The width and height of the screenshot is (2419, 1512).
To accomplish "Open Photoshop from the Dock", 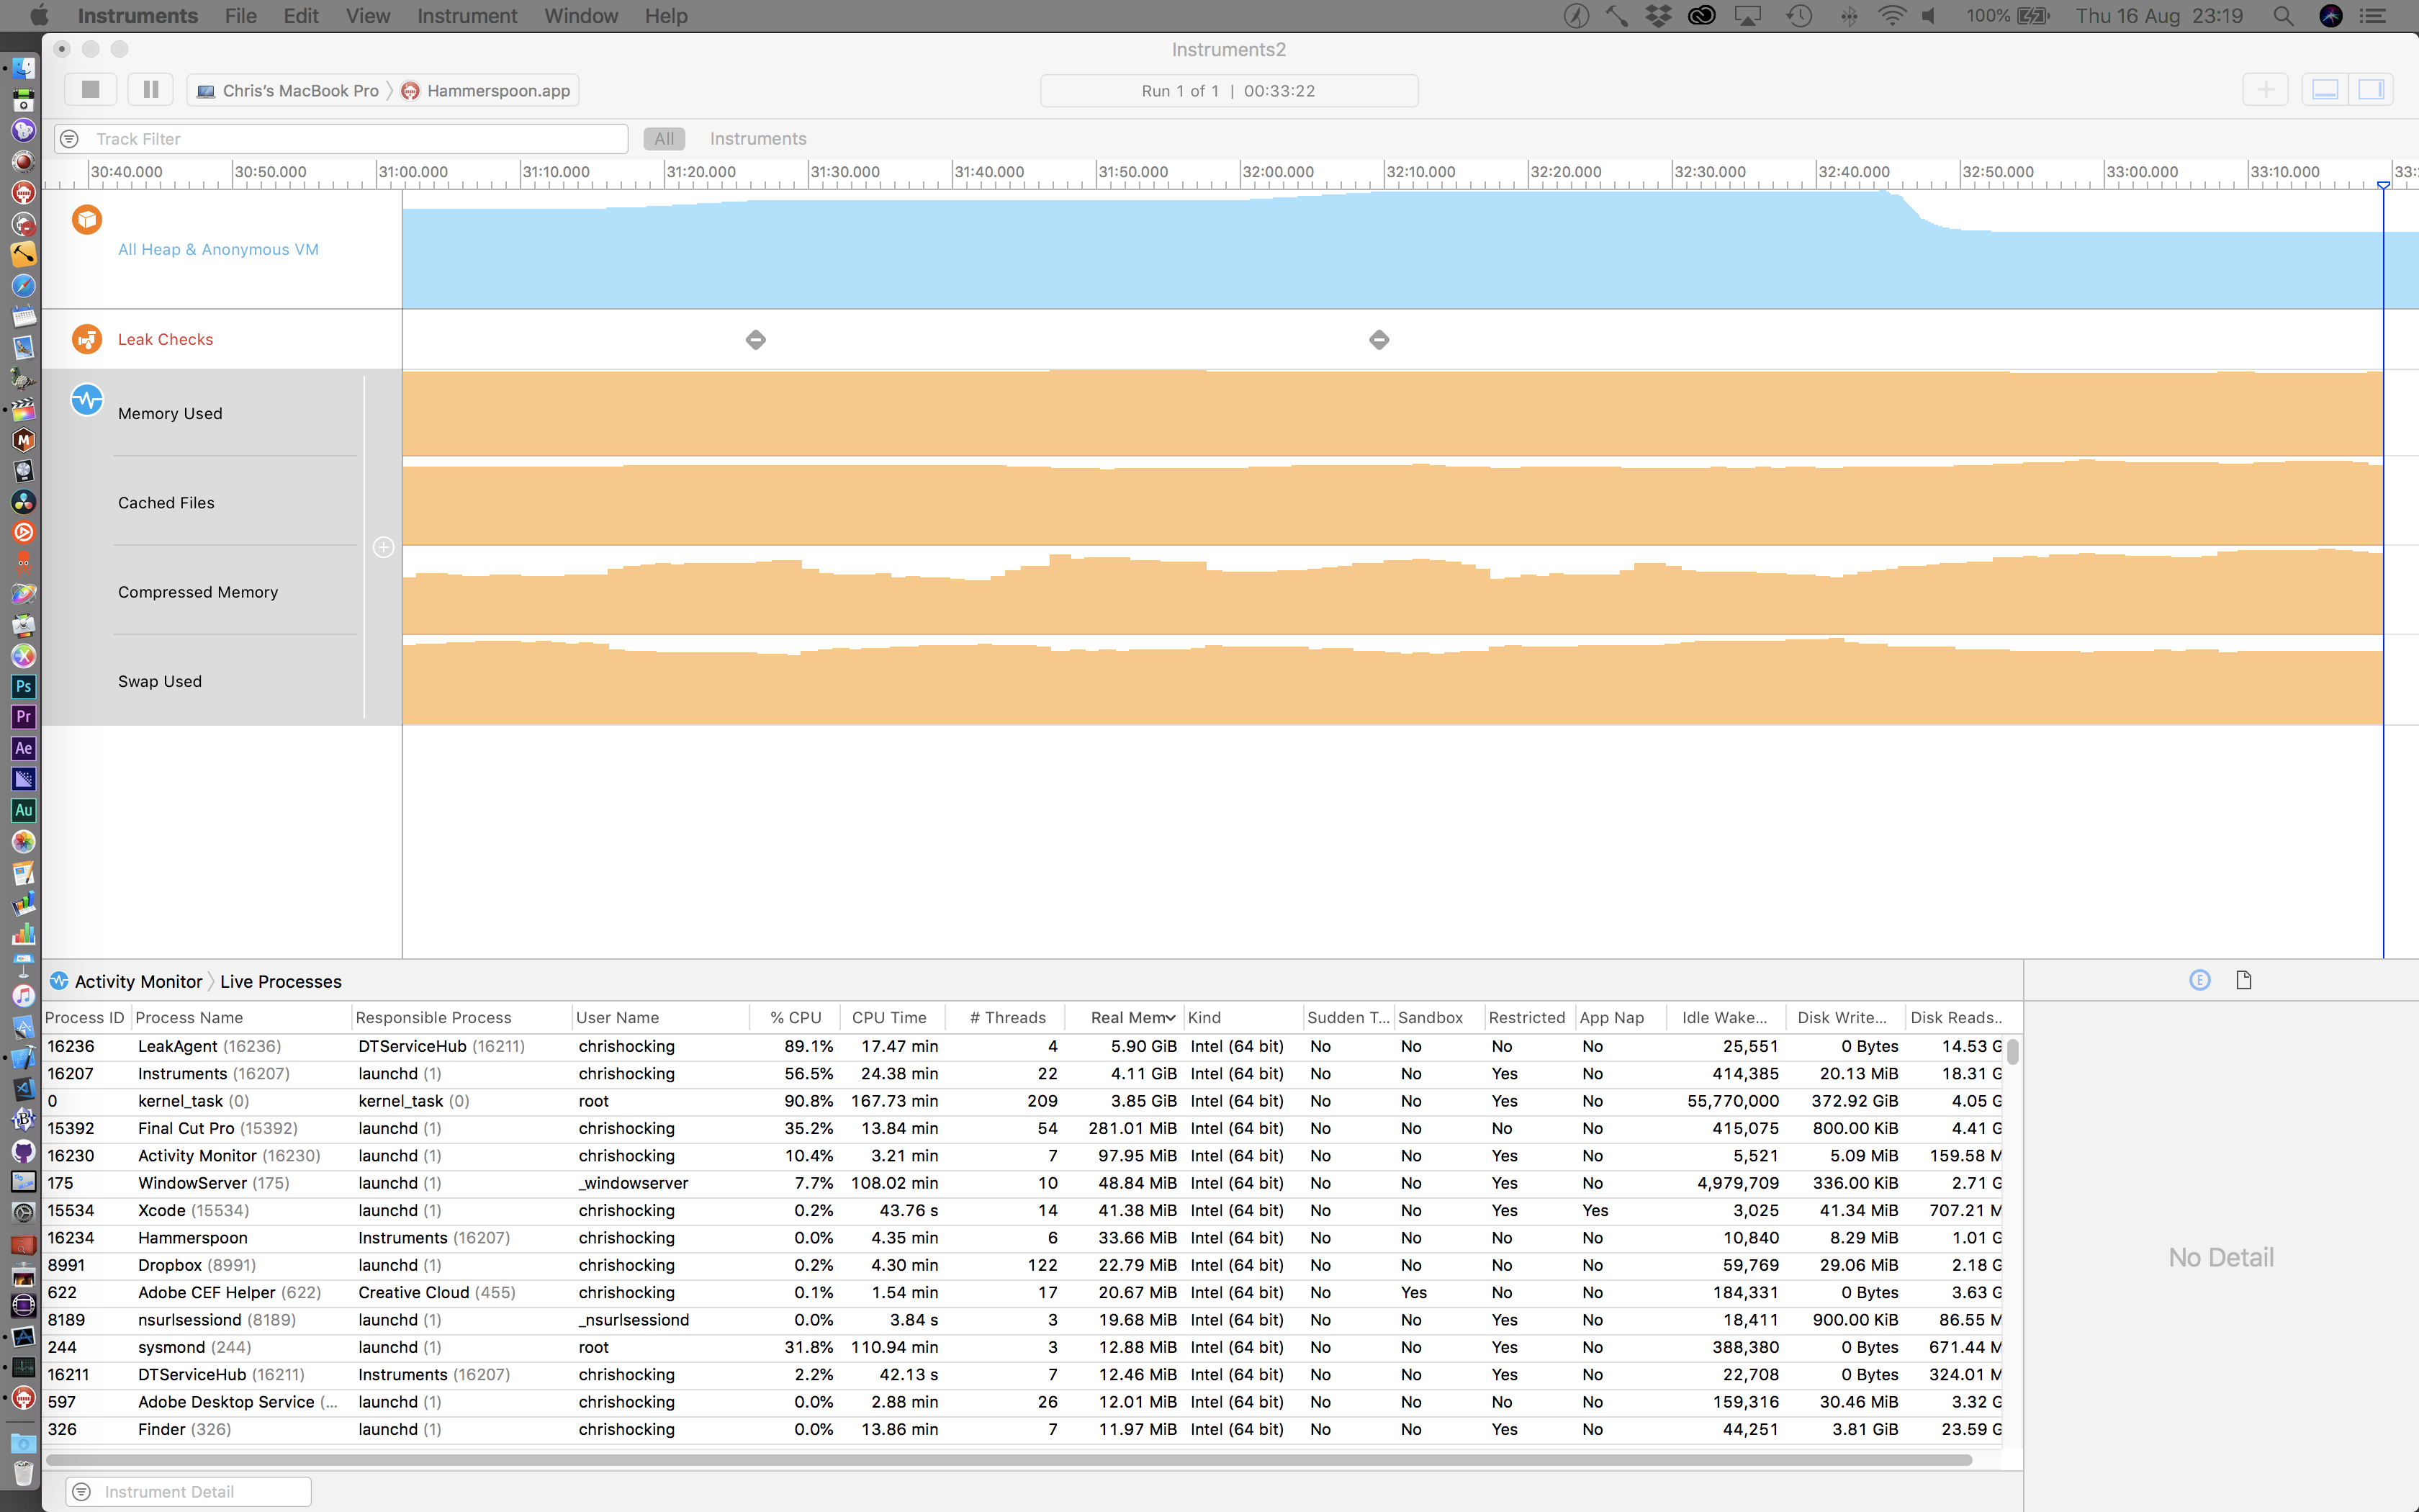I will [23, 686].
